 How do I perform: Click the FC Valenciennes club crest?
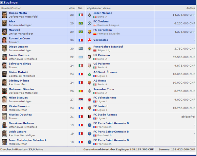pyautogui.click(x=89, y=100)
